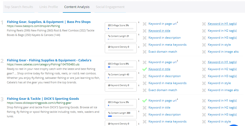
Task: Click X icon for Bass Pro Keyword in image alts
Action: pos(204,52)
